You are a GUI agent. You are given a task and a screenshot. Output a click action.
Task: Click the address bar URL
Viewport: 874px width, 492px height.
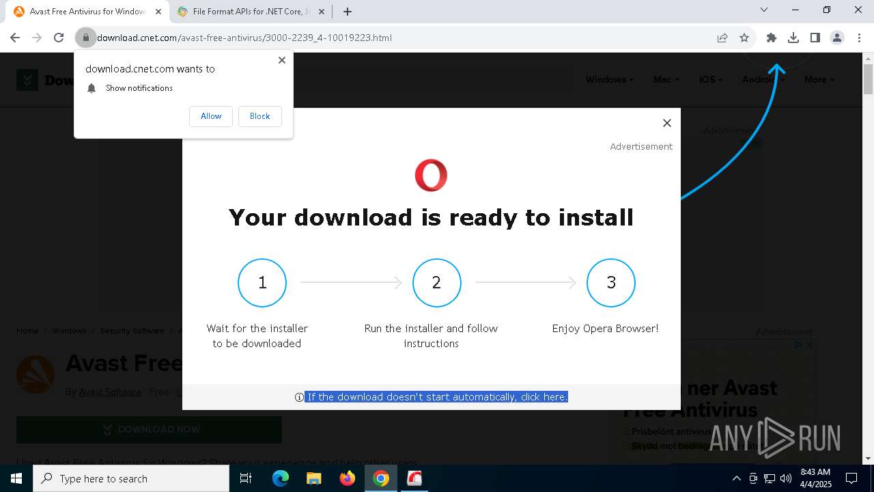[244, 38]
